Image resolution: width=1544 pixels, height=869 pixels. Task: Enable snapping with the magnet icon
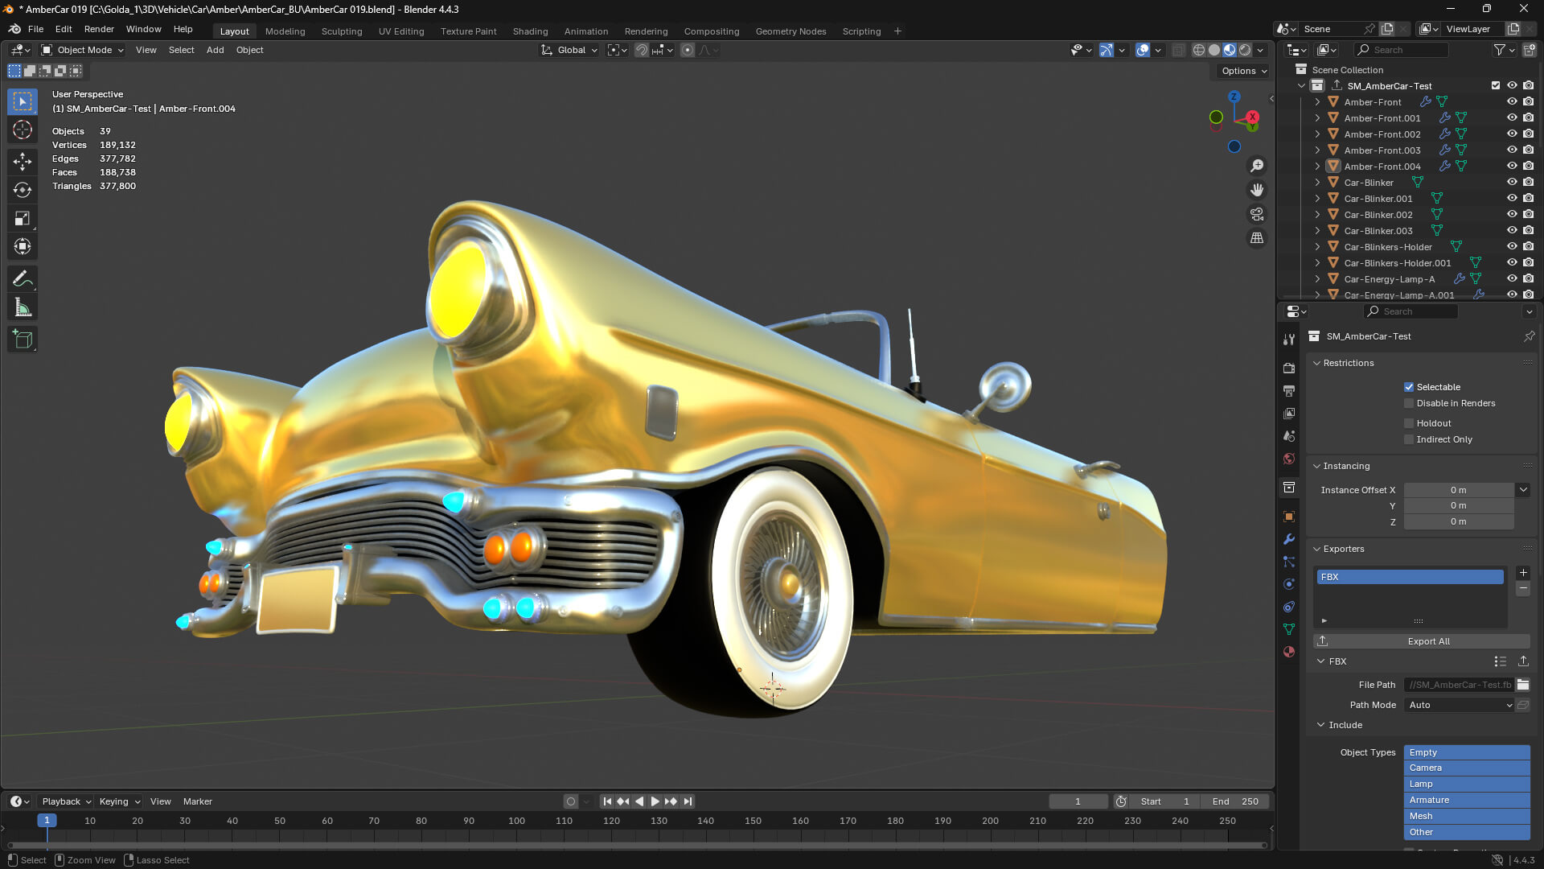(x=642, y=50)
